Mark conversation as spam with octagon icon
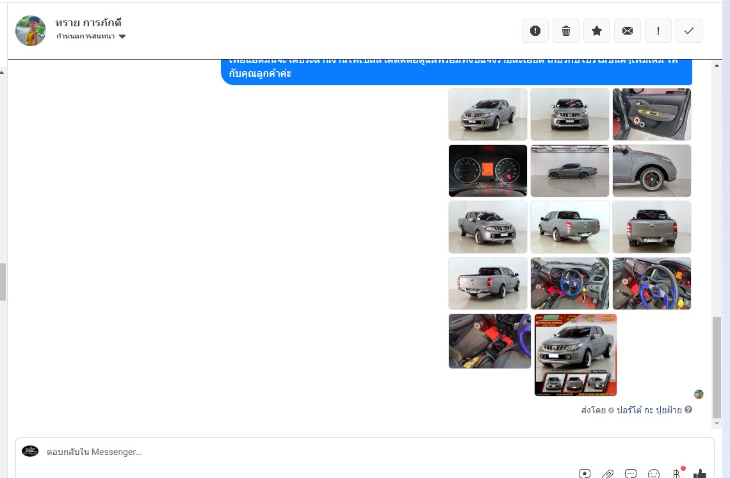Image resolution: width=730 pixels, height=478 pixels. point(535,31)
